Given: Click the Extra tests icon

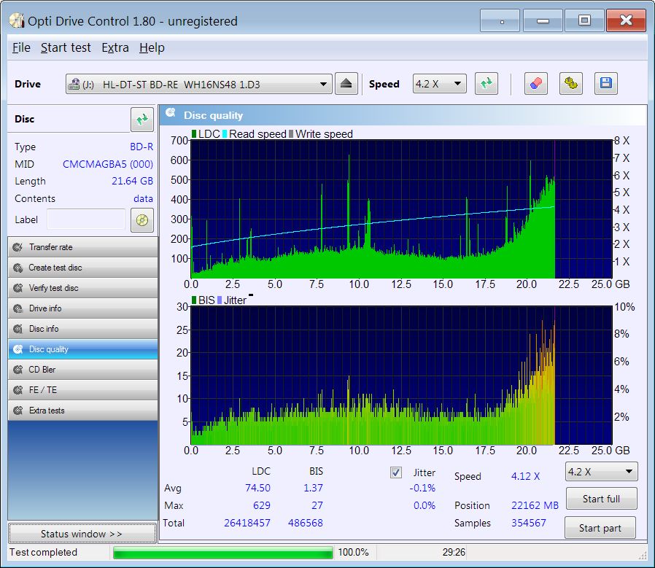Looking at the screenshot, I should (x=18, y=411).
